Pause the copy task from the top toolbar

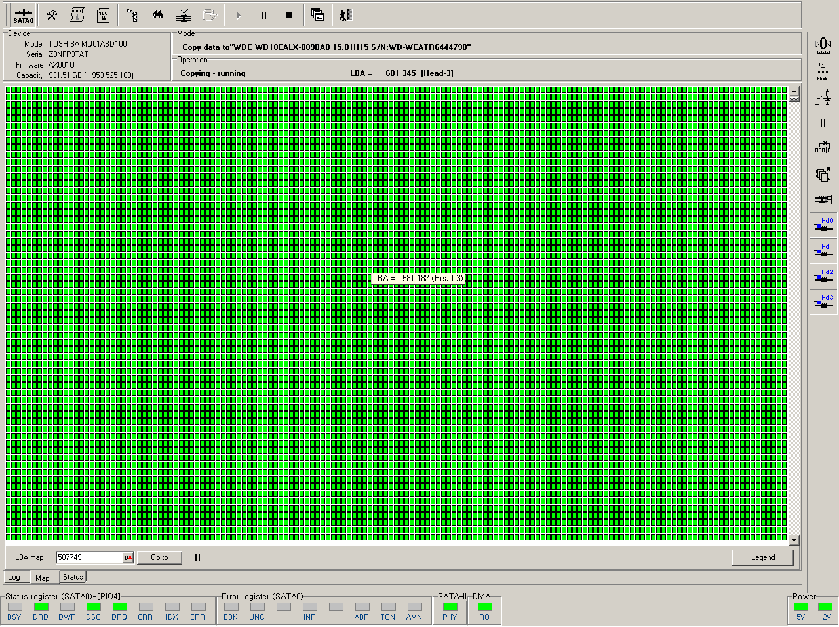(x=263, y=15)
